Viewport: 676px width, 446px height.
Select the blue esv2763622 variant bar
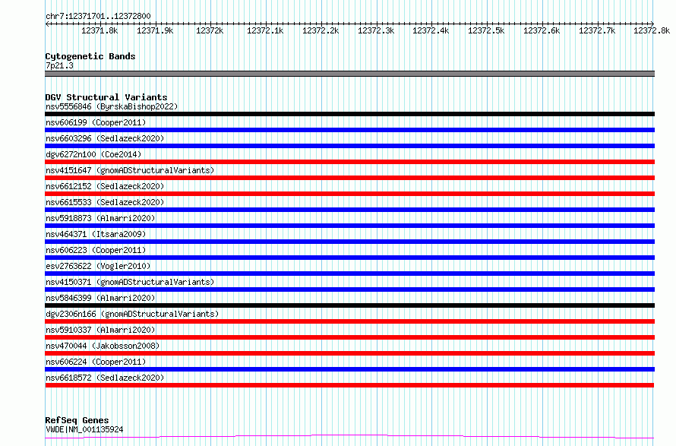pos(349,274)
